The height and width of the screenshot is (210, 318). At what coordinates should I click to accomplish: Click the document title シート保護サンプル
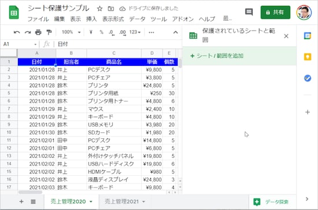point(58,8)
